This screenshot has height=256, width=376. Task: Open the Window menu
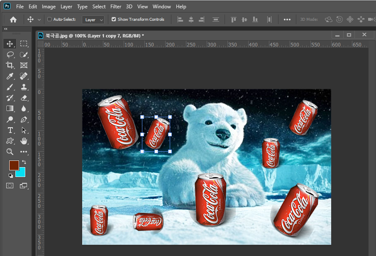click(161, 7)
